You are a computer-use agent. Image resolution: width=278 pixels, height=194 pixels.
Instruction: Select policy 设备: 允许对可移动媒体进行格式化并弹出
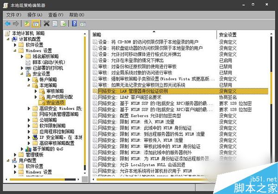[139, 54]
